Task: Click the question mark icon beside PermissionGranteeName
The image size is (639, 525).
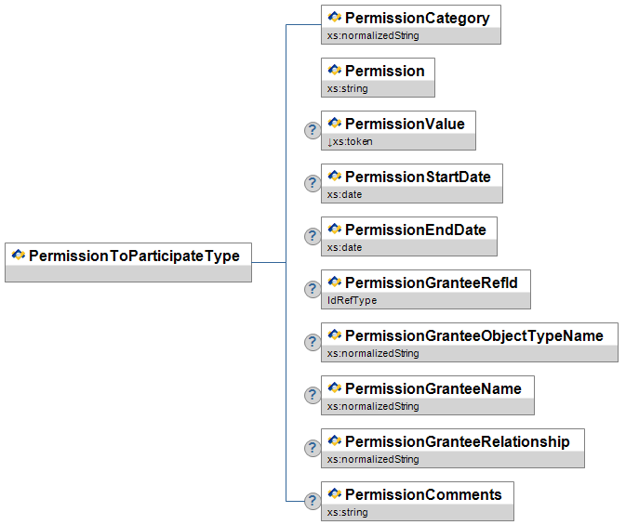Action: click(313, 395)
